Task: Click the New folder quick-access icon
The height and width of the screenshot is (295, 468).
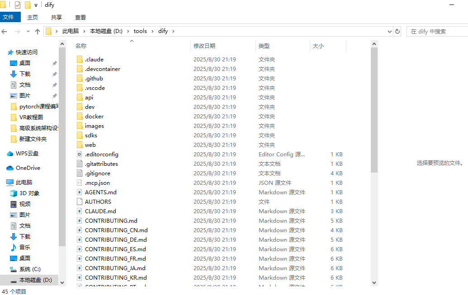Action: [28, 5]
